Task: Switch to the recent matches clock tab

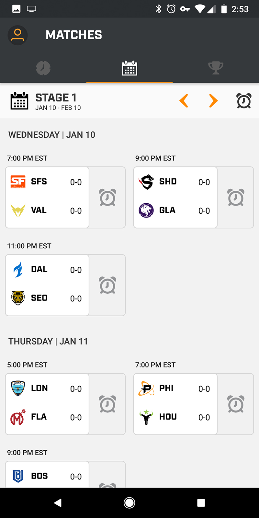Action: click(43, 68)
